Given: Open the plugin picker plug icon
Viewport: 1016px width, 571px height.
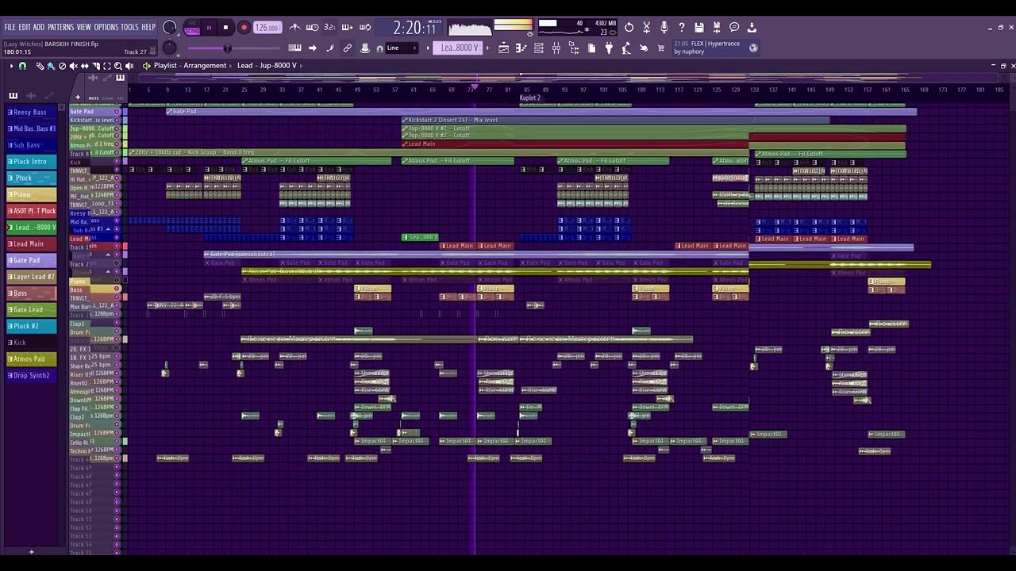Looking at the screenshot, I should tap(609, 48).
